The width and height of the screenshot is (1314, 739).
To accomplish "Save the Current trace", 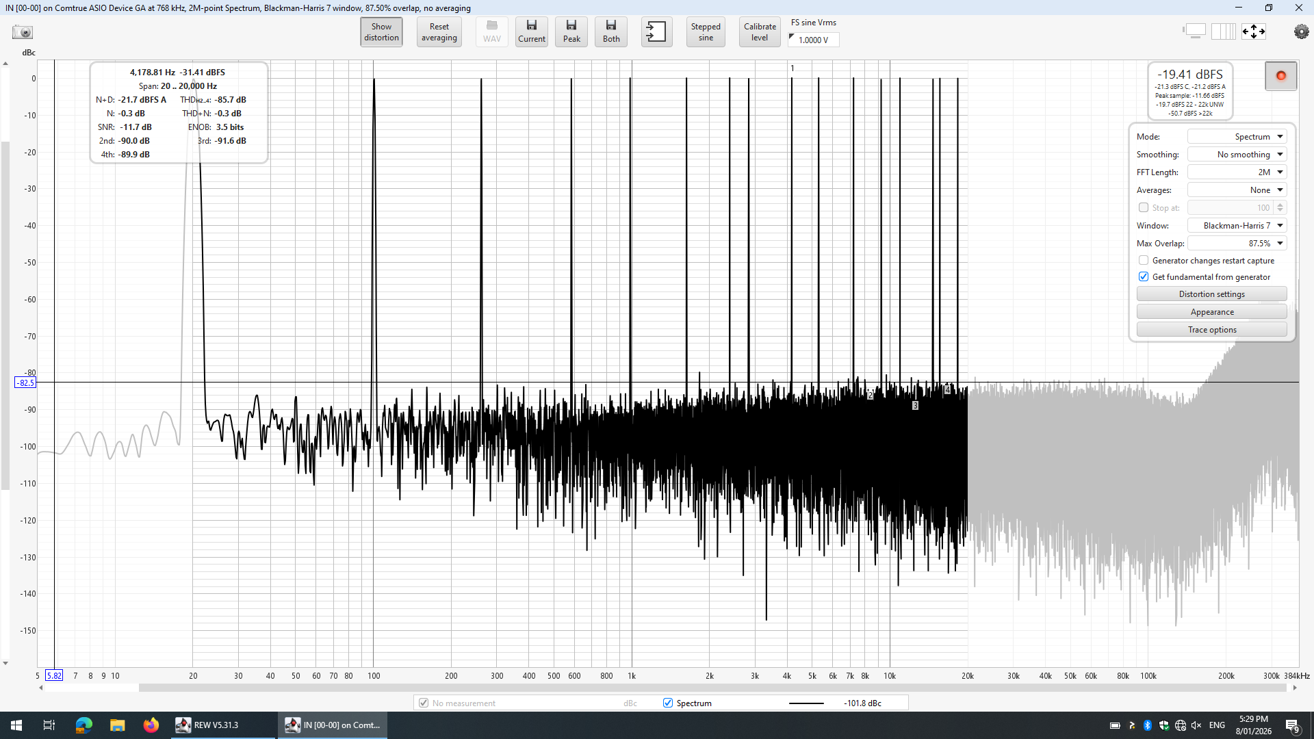I will (x=531, y=31).
